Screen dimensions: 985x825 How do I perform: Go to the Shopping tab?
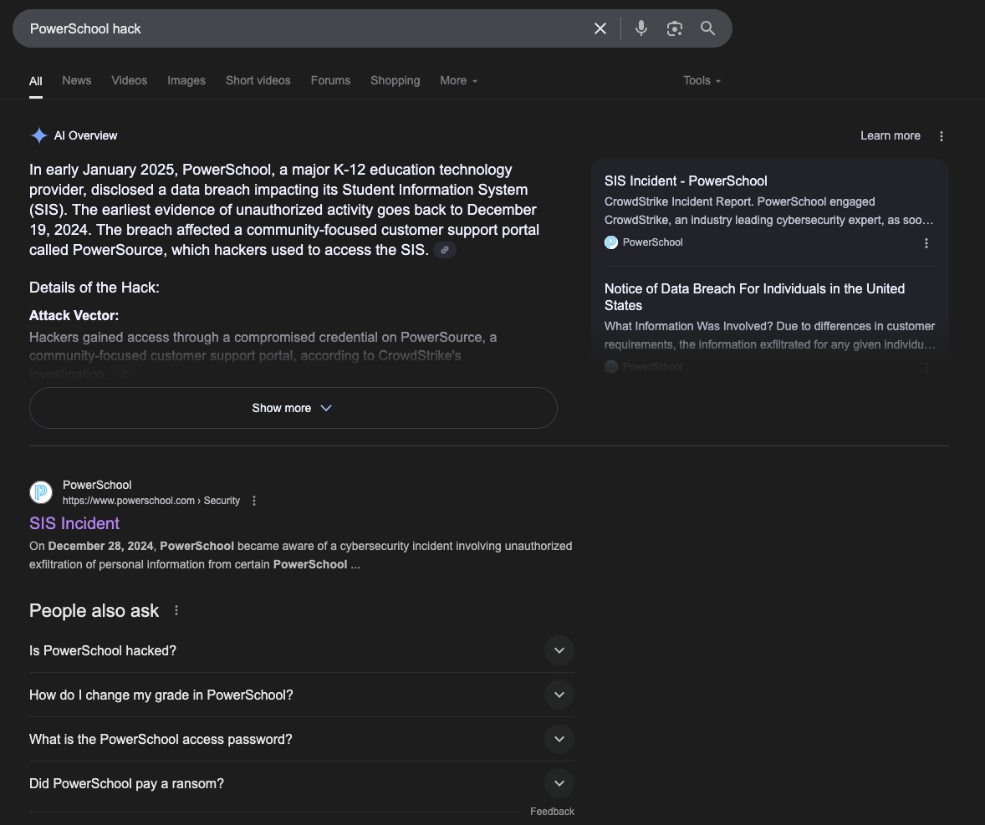point(396,80)
